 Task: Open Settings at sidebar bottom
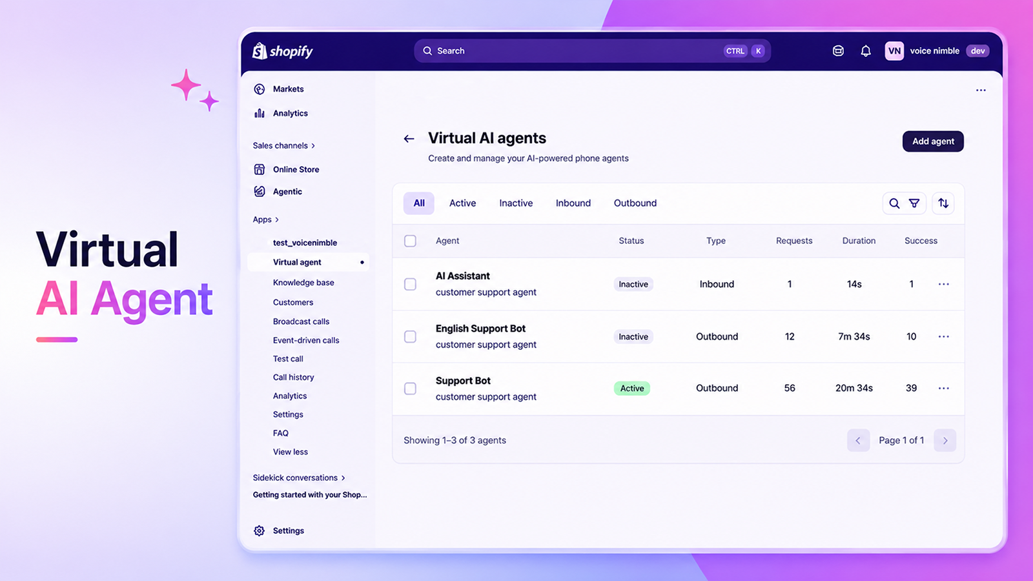[x=288, y=531]
